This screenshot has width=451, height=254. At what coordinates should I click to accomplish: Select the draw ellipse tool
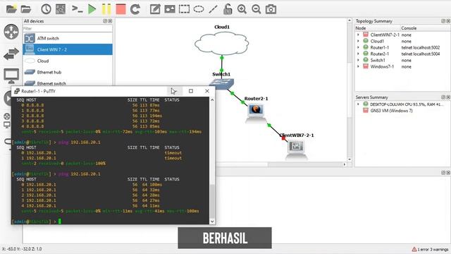pos(199,9)
